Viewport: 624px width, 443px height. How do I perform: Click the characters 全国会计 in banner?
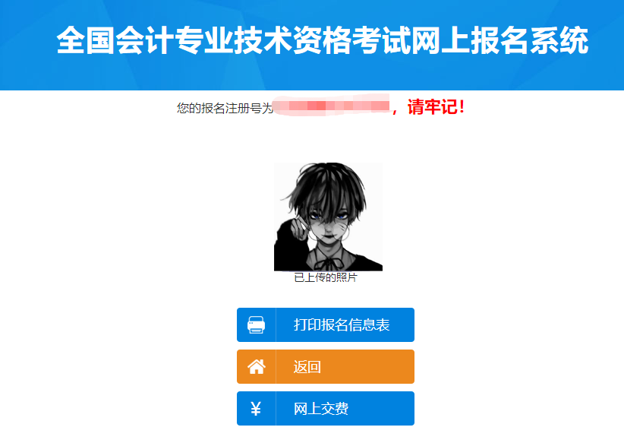[x=115, y=40]
